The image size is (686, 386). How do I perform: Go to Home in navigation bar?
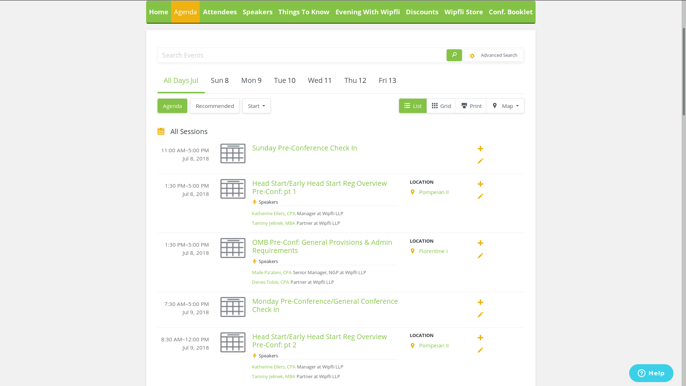click(159, 12)
